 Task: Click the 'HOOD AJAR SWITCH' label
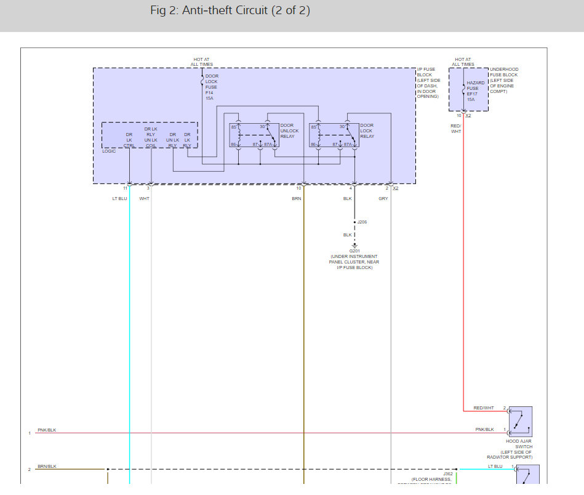[518, 443]
